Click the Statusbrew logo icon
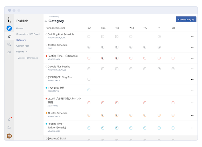The image size is (202, 147). [9, 20]
